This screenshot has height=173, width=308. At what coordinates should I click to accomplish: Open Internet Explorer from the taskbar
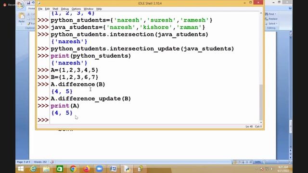click(x=33, y=169)
